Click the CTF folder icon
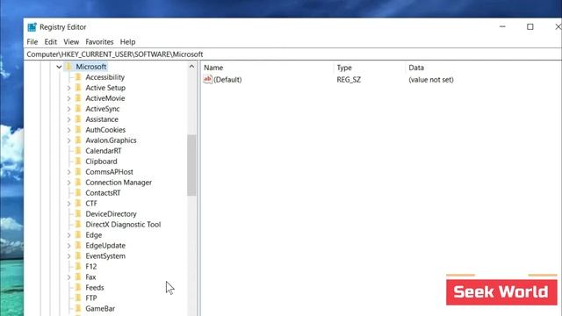The height and width of the screenshot is (316, 562). (x=78, y=203)
